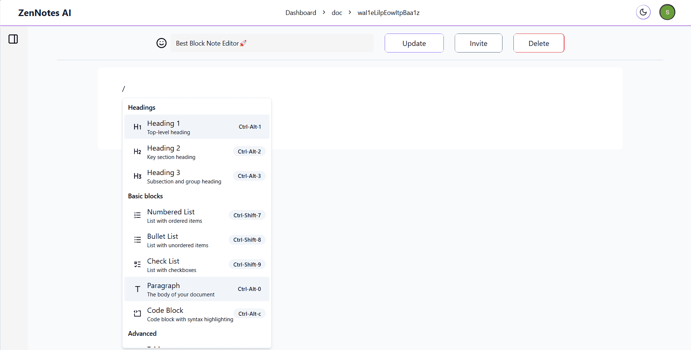Open the doc breadcrumb link

coord(337,13)
